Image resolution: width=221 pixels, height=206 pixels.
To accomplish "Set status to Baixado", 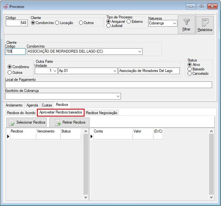I will 190,69.
